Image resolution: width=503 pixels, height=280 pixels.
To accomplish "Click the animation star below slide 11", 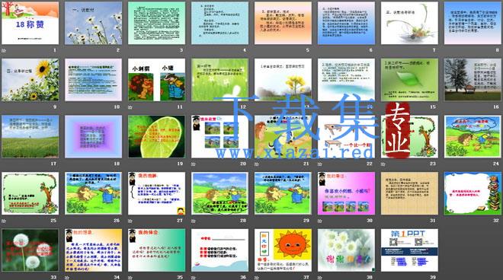I will click(x=130, y=107).
